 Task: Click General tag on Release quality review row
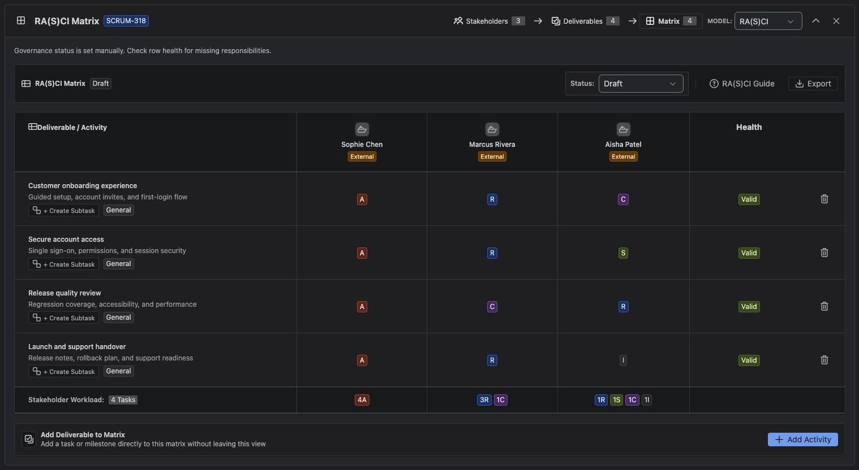pyautogui.click(x=119, y=317)
